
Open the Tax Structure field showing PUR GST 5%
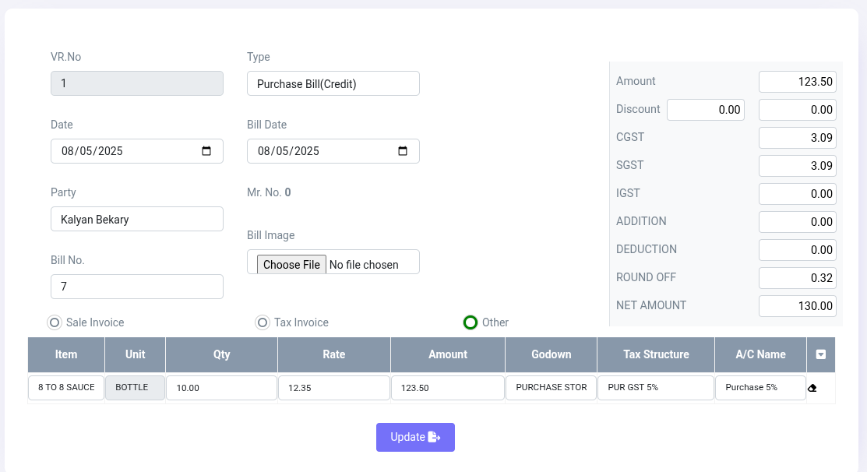tap(655, 387)
